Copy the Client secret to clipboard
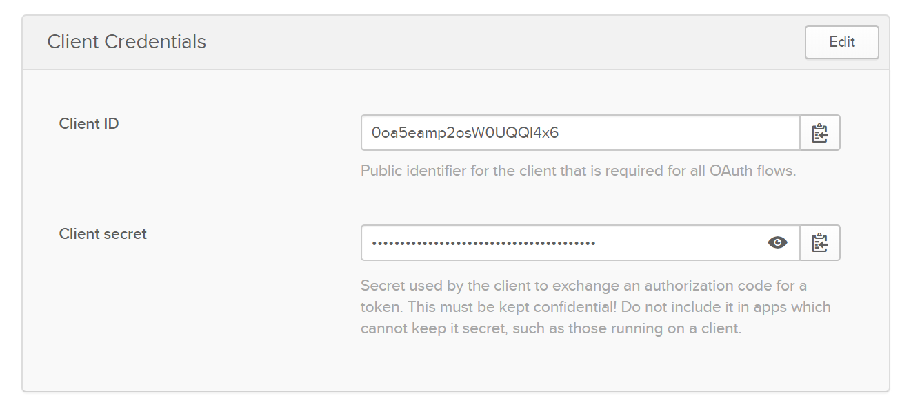Viewport: 911px width, 420px height. 819,243
